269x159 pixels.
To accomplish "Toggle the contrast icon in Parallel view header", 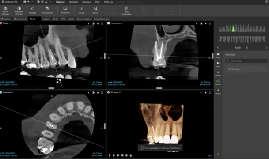I will pyautogui.click(x=93, y=23).
